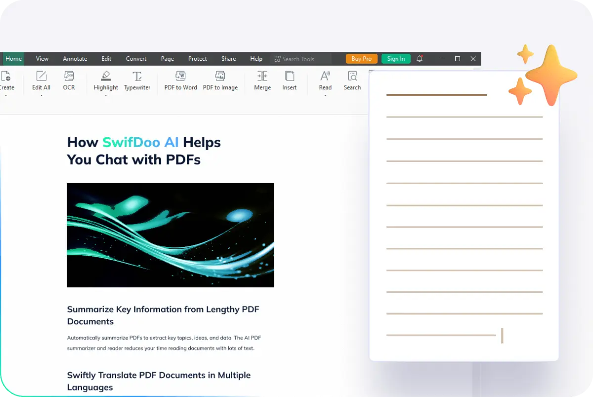Expand the Edit All dropdown arrow
Image resolution: width=593 pixels, height=397 pixels.
tap(42, 95)
